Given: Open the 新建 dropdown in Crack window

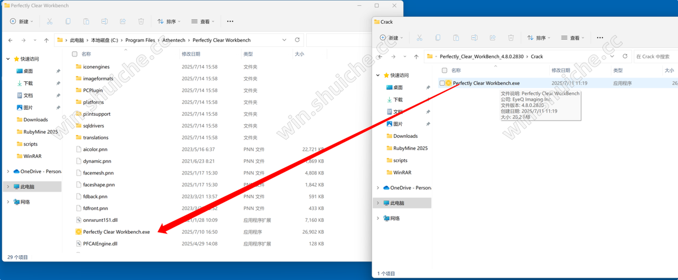Looking at the screenshot, I should point(392,38).
